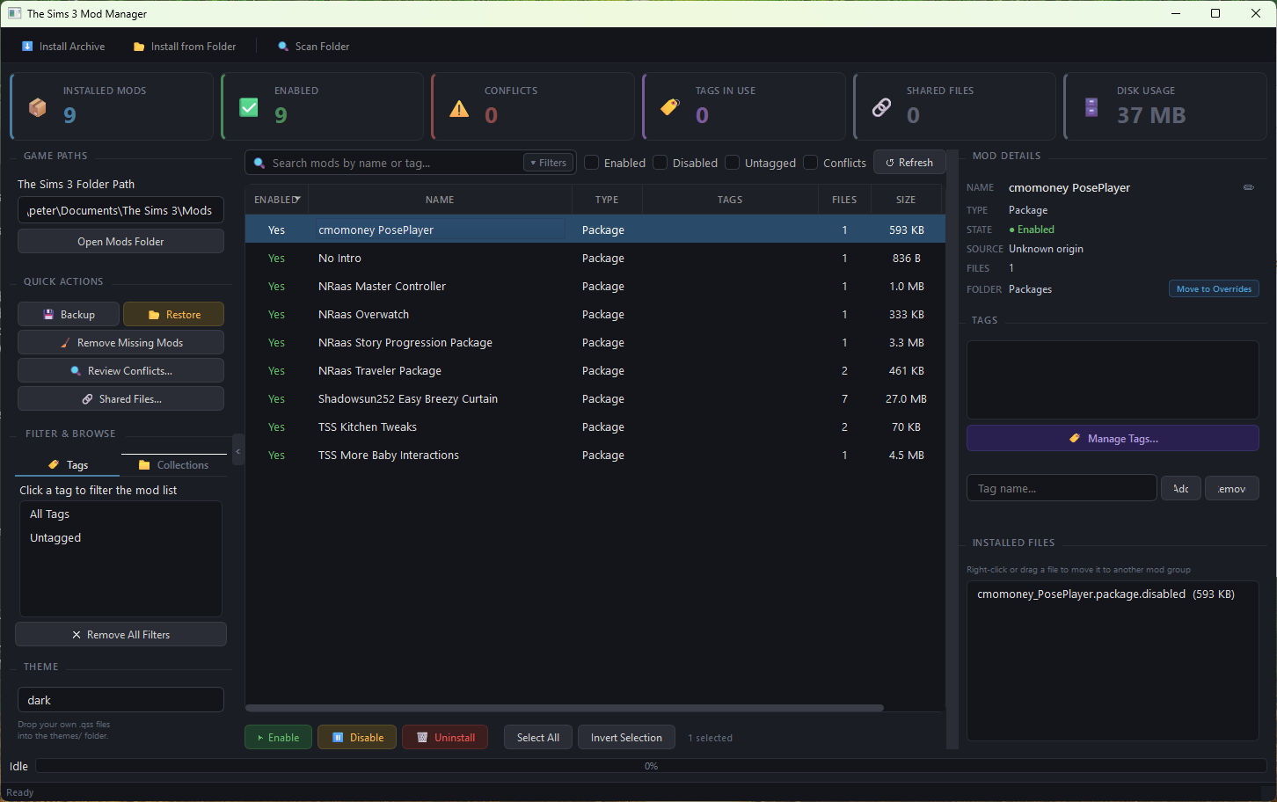Viewport: 1277px width, 802px height.
Task: Click the Invert Selection button
Action: coord(626,738)
